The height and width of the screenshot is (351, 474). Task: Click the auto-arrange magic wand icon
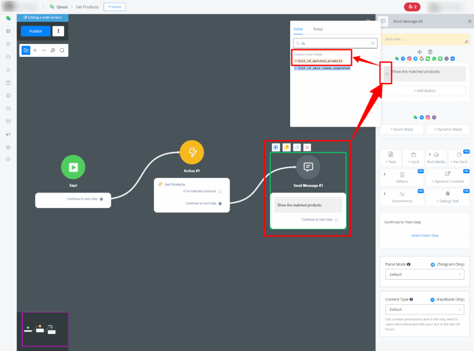tap(53, 50)
